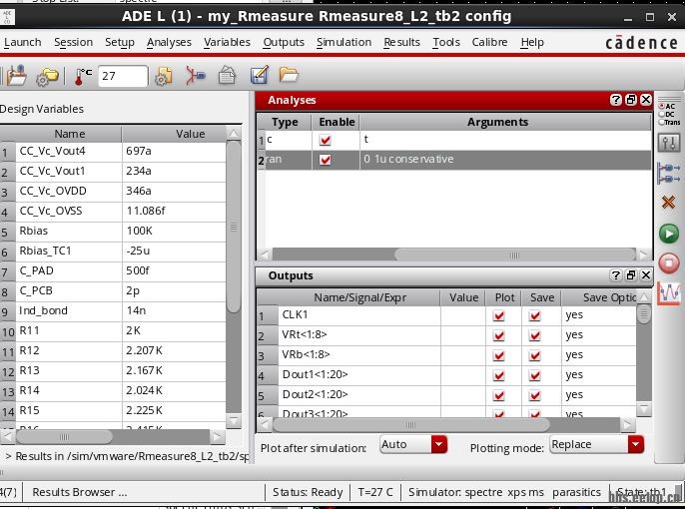Select the DC analysis radio button

pyautogui.click(x=661, y=115)
